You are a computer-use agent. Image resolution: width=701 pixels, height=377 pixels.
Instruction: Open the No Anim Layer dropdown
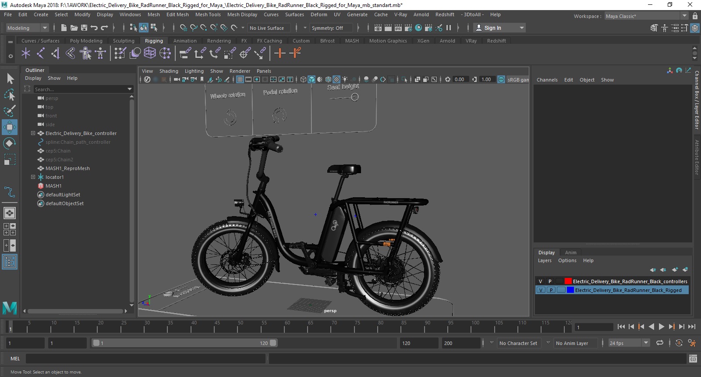coord(575,343)
